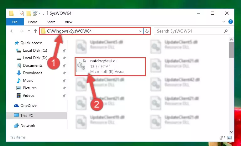Viewport: 241px width, 146px height.
Task: Click pin icon beside Downloads
Action: click(64, 73)
